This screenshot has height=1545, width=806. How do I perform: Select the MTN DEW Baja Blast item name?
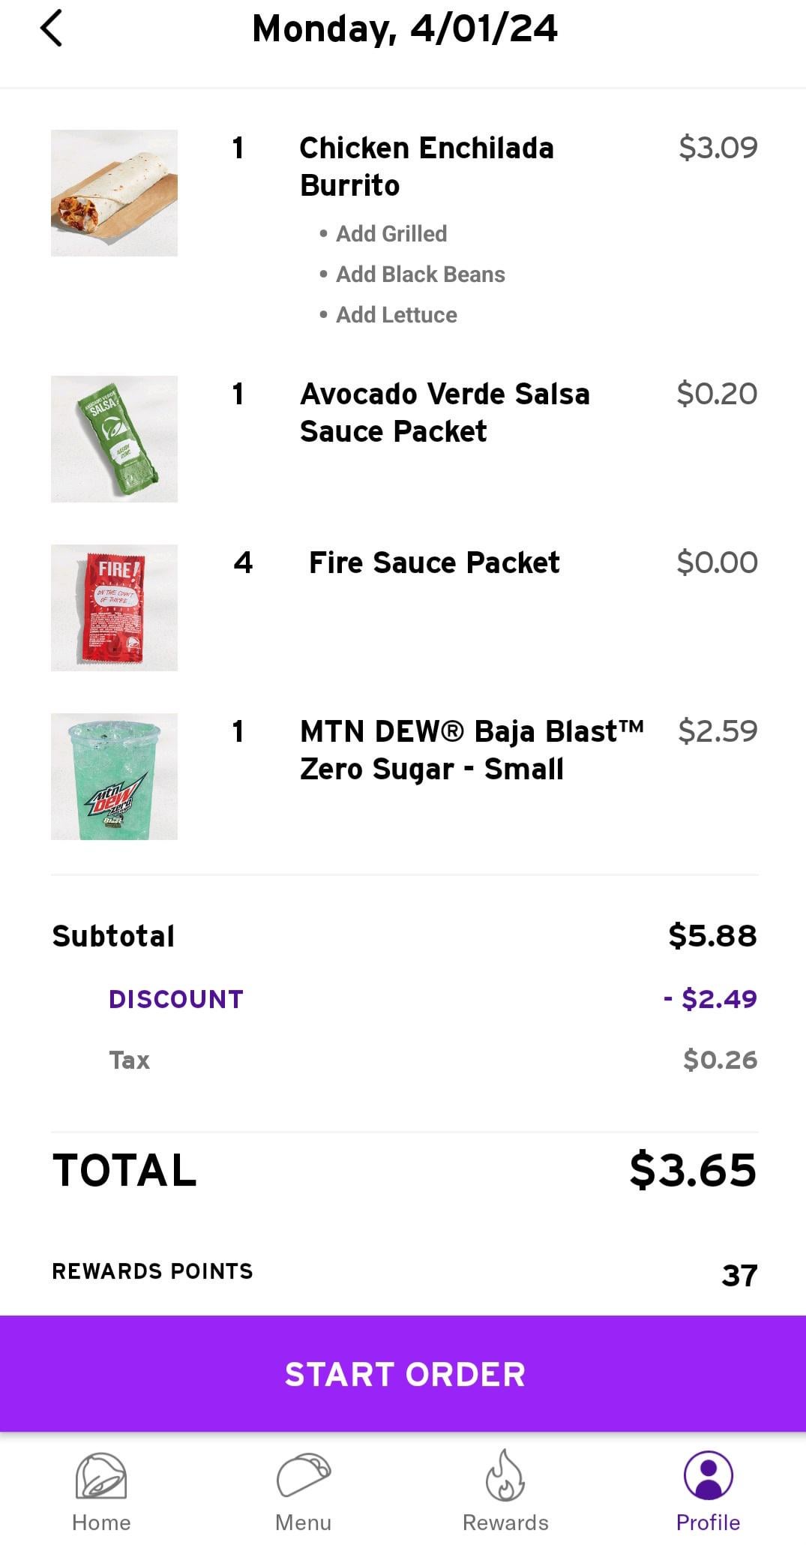(x=471, y=750)
